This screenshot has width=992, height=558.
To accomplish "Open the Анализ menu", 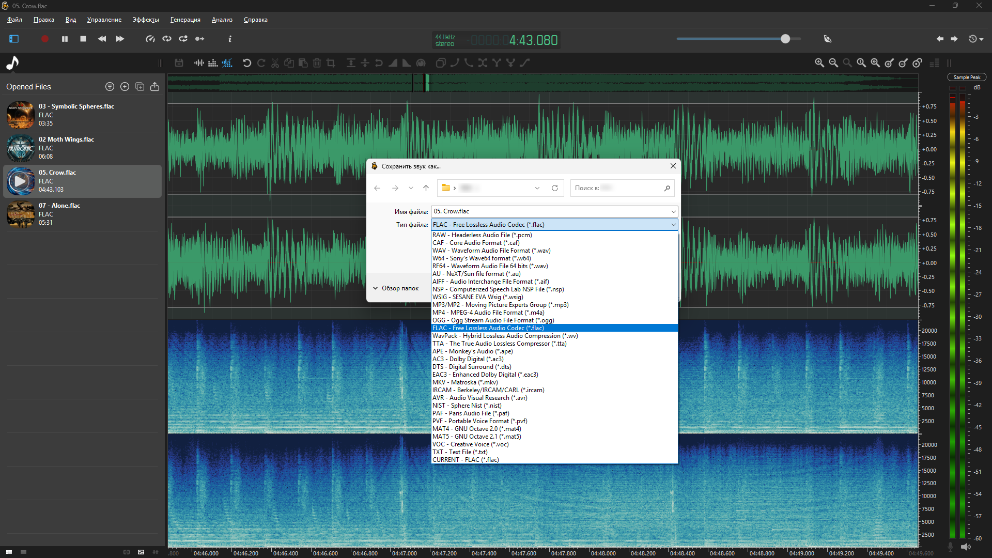I will click(x=222, y=20).
